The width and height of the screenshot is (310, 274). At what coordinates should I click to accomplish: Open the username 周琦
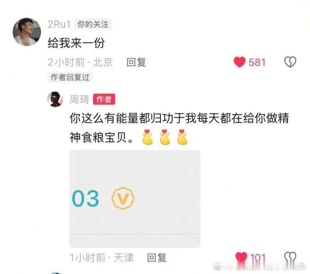coord(79,99)
